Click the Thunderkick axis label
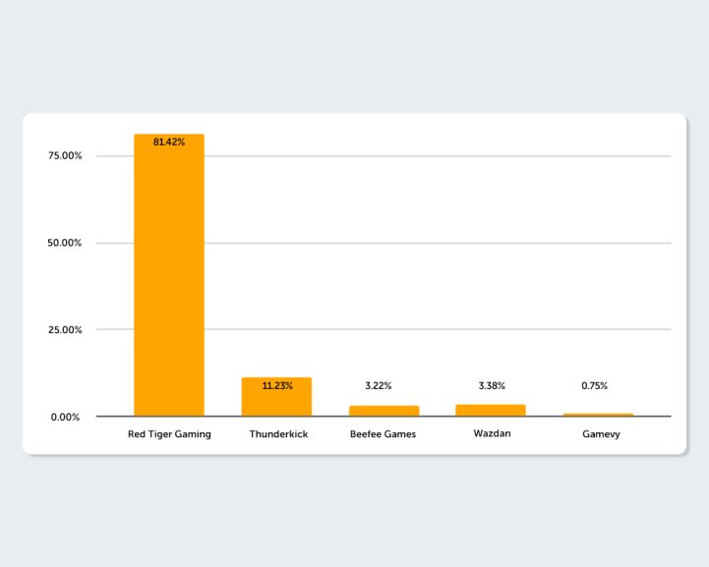 pos(278,434)
